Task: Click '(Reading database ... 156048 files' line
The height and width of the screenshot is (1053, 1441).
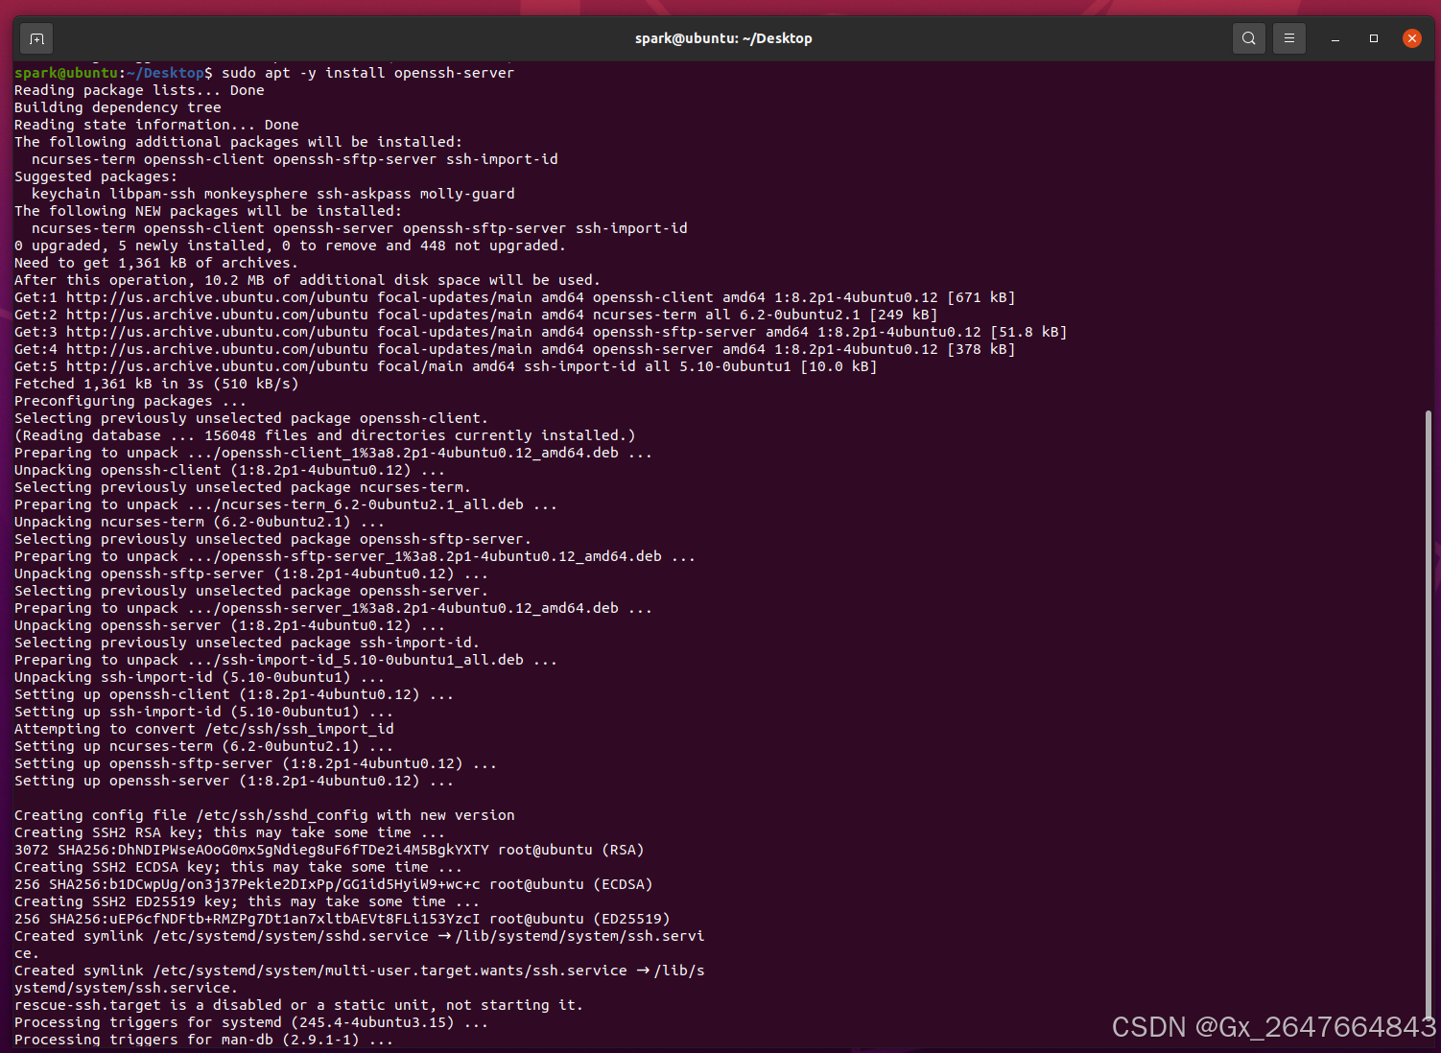Action: click(325, 435)
